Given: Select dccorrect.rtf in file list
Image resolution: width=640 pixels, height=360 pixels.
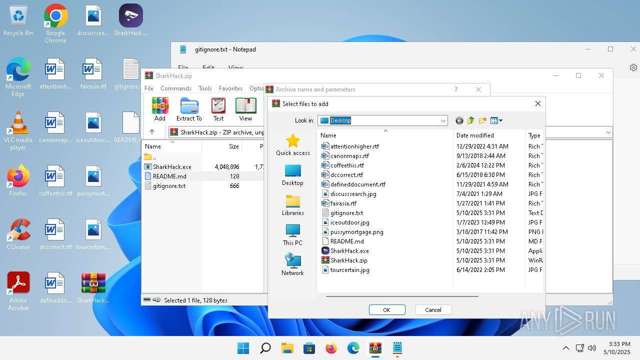Looking at the screenshot, I should point(346,175).
